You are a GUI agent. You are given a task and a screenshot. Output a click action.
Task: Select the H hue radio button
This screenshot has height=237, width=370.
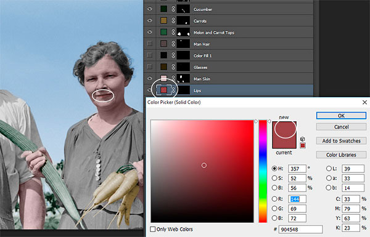point(274,169)
